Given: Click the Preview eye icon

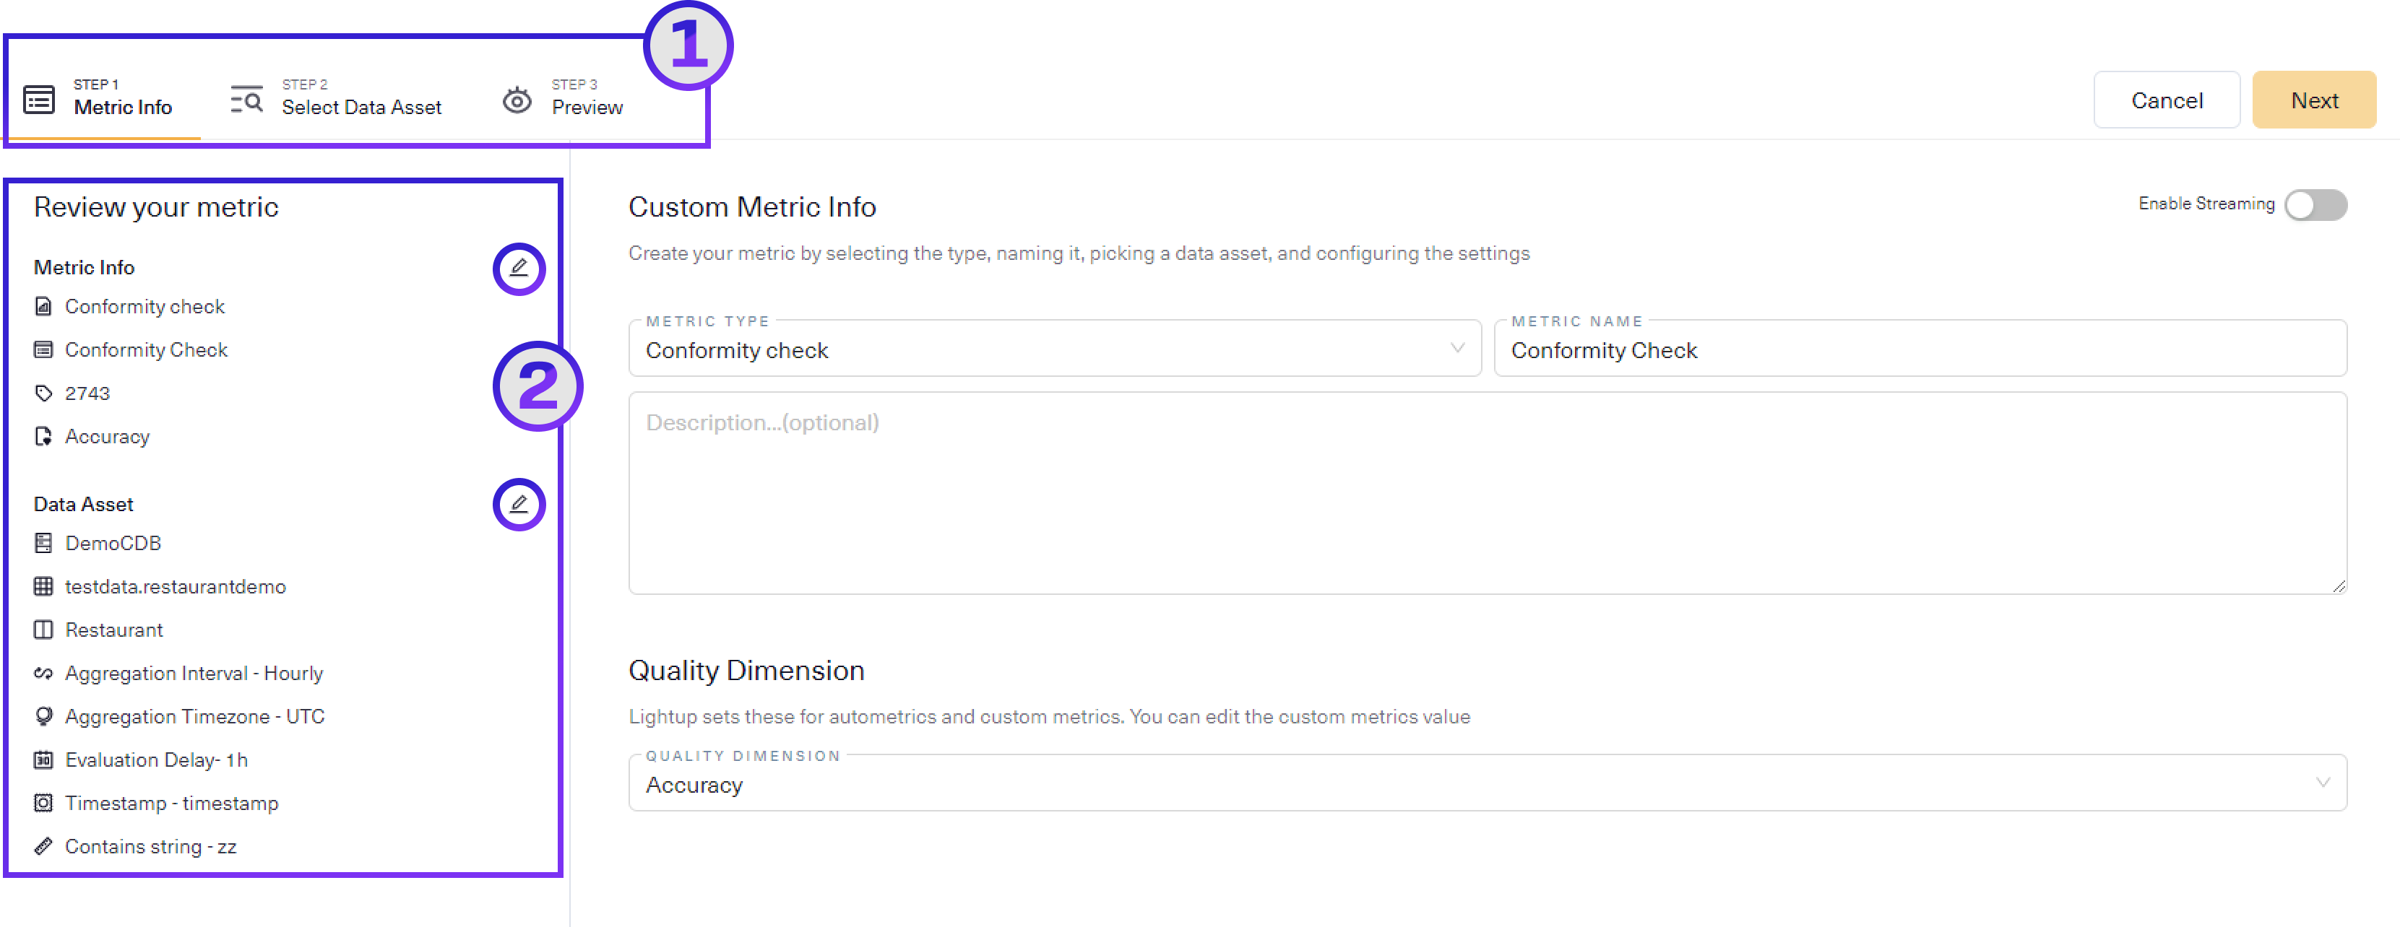Looking at the screenshot, I should click(x=517, y=100).
